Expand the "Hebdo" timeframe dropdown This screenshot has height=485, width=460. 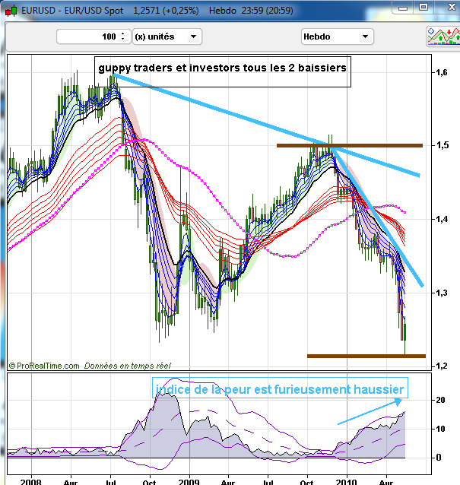point(336,36)
